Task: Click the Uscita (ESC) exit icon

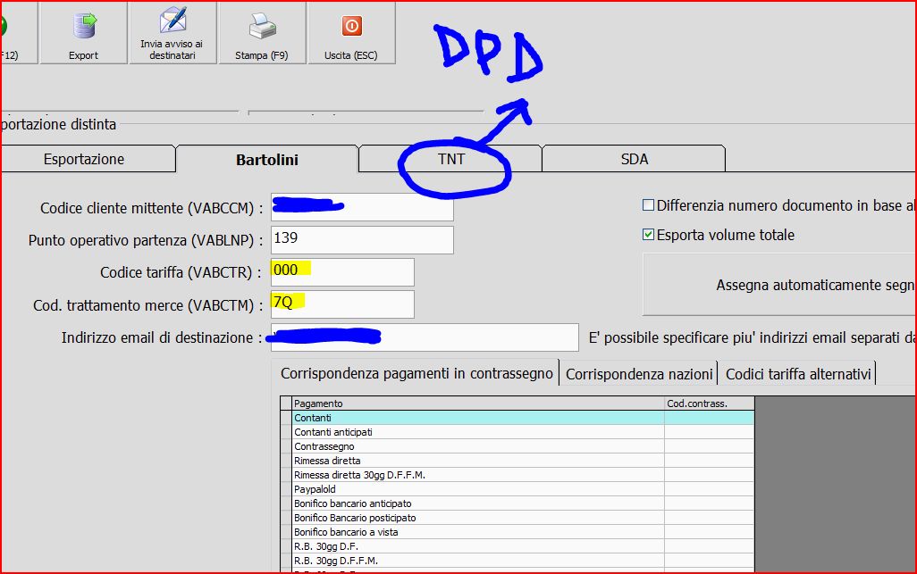Action: 351,26
